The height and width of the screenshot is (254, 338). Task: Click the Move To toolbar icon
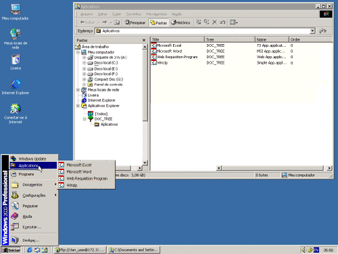point(199,22)
